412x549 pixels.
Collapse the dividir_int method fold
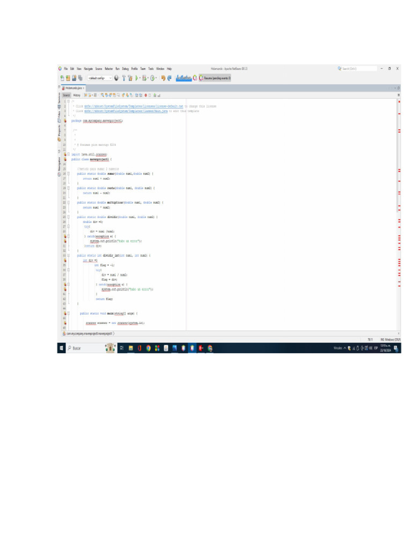pos(68,256)
